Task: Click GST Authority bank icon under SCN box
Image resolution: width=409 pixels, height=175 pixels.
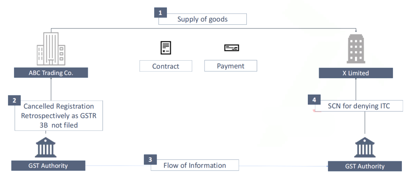Action: (364, 147)
